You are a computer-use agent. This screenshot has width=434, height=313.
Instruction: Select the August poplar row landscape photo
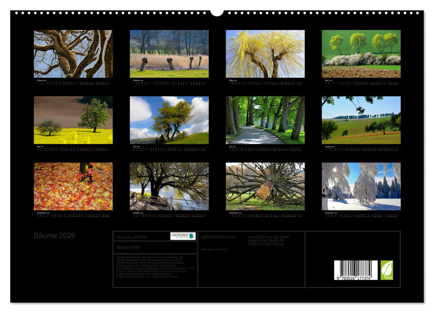361,120
